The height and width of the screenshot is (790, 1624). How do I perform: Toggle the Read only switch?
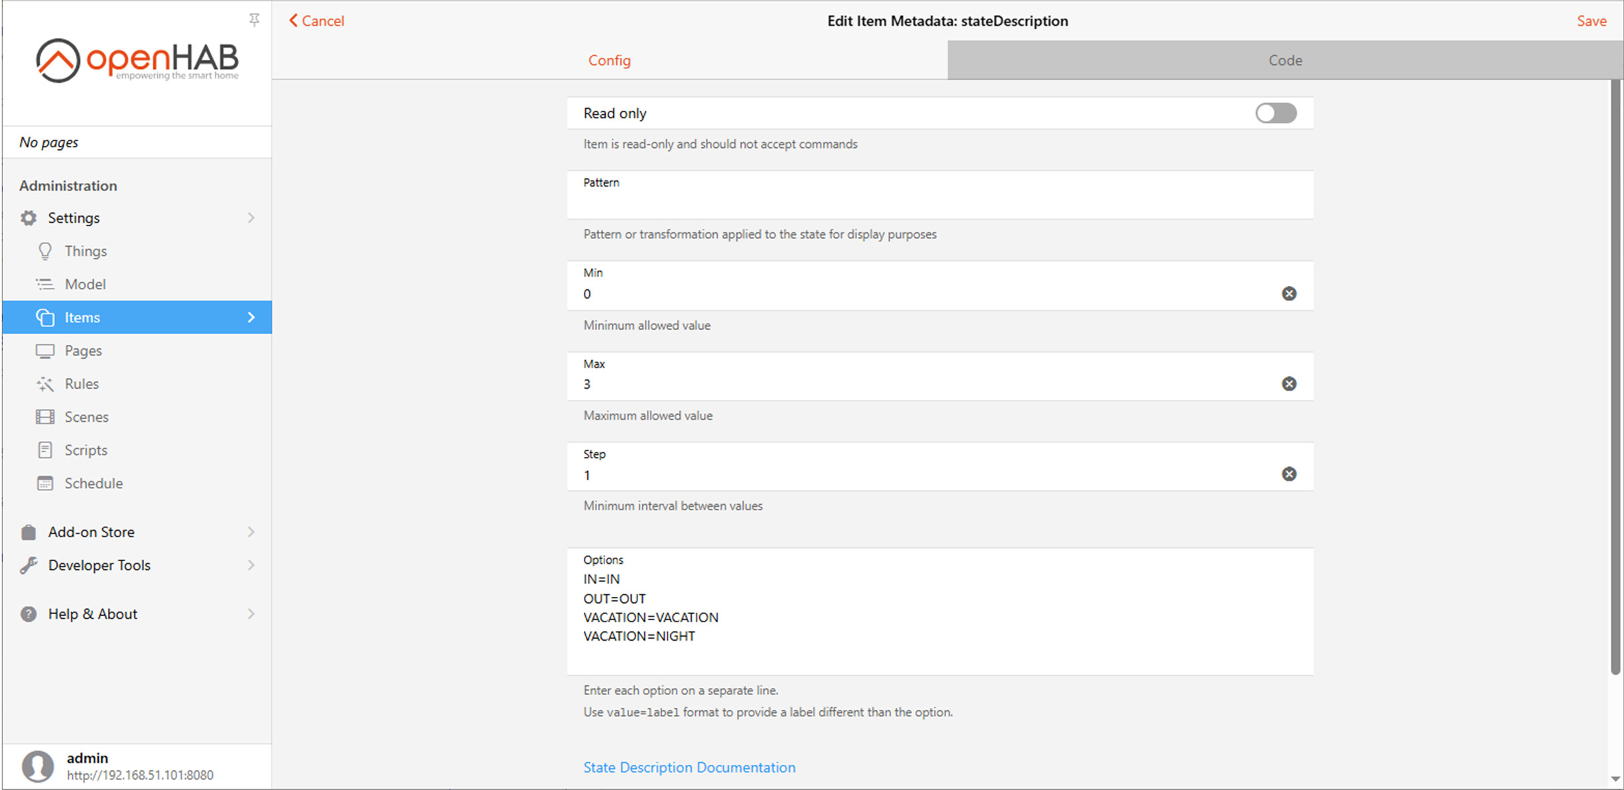[x=1276, y=113]
